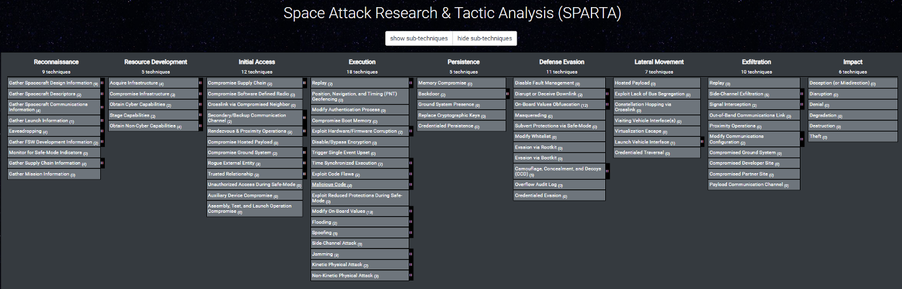The width and height of the screenshot is (902, 289).
Task: Expand sub-techniques handle beside Obtain Cyber Capabilities
Action: pyautogui.click(x=200, y=105)
